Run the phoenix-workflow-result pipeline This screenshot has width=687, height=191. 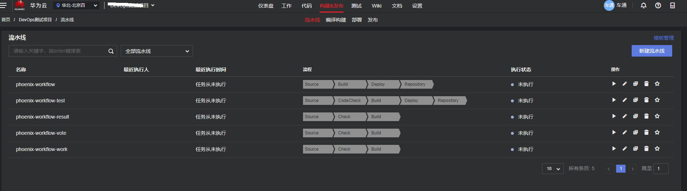click(x=614, y=116)
